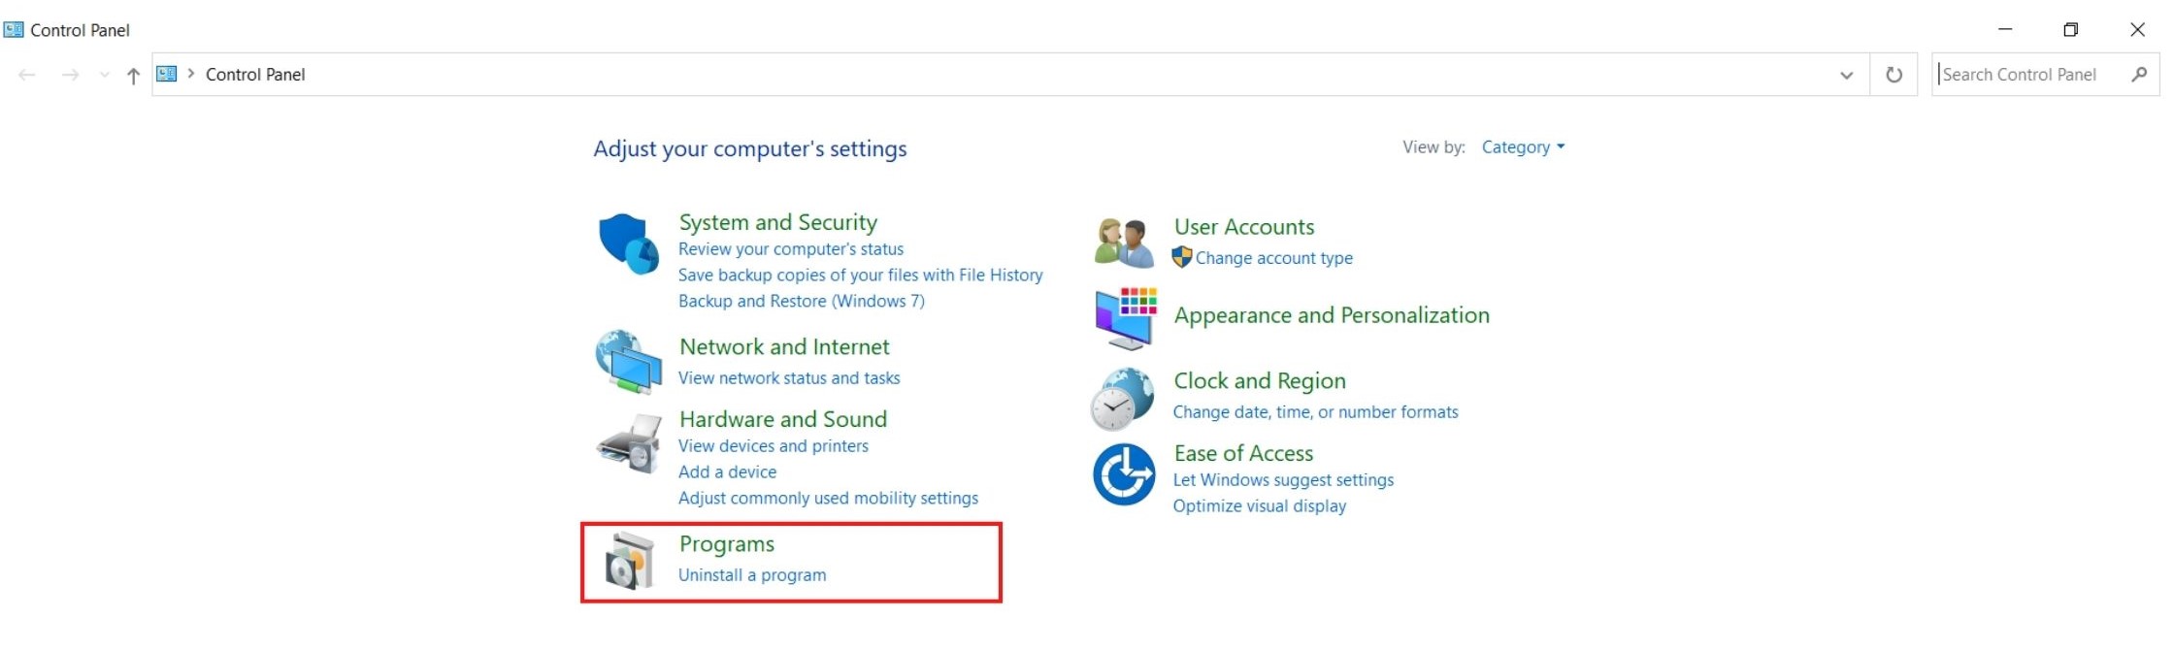Click the refresh button in address bar

click(1894, 75)
